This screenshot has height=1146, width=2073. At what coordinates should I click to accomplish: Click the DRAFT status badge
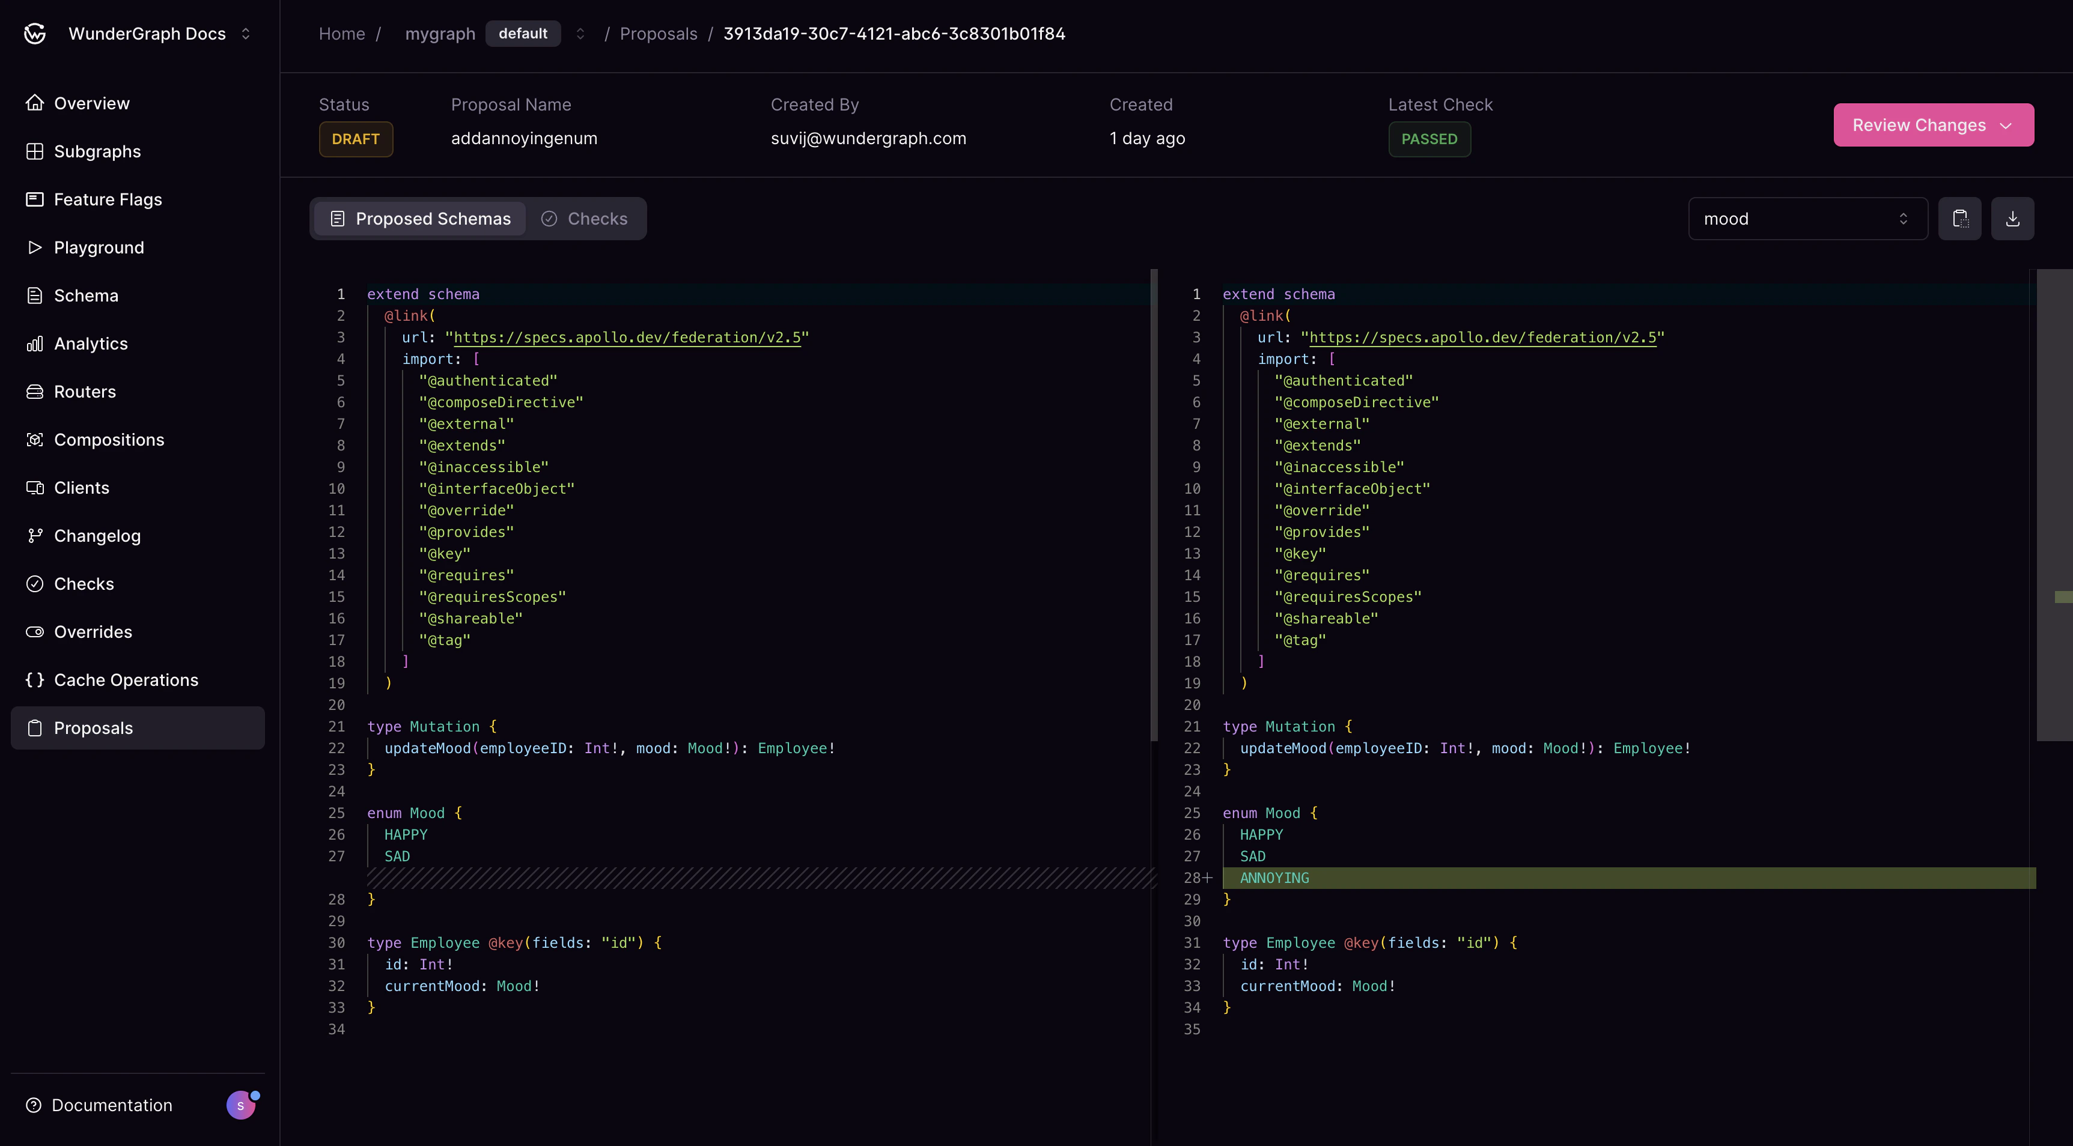click(x=356, y=138)
